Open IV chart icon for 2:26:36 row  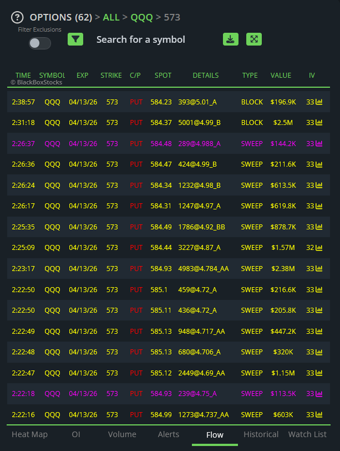[x=319, y=164]
